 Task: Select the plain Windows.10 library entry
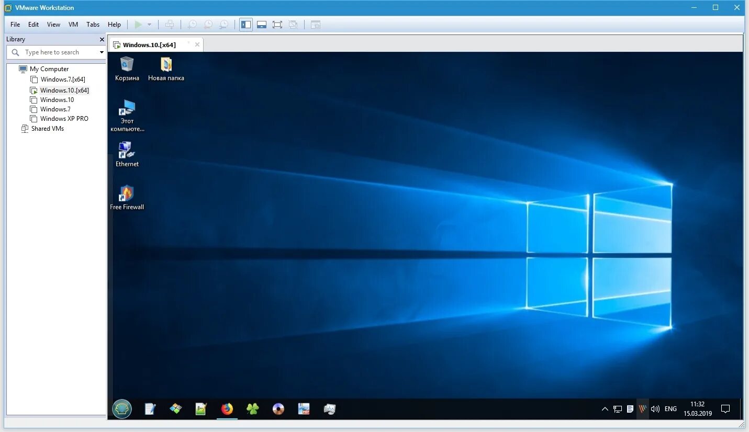(x=57, y=100)
